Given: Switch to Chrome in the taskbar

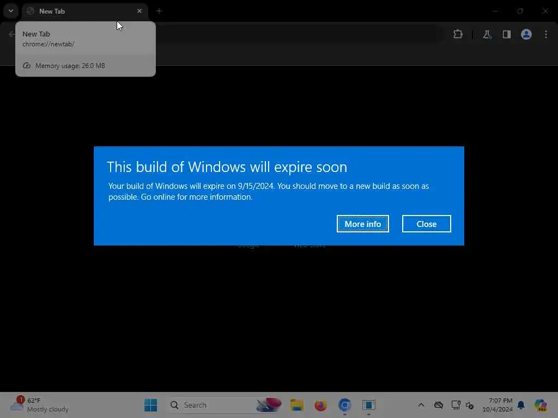Looking at the screenshot, I should click(x=344, y=405).
